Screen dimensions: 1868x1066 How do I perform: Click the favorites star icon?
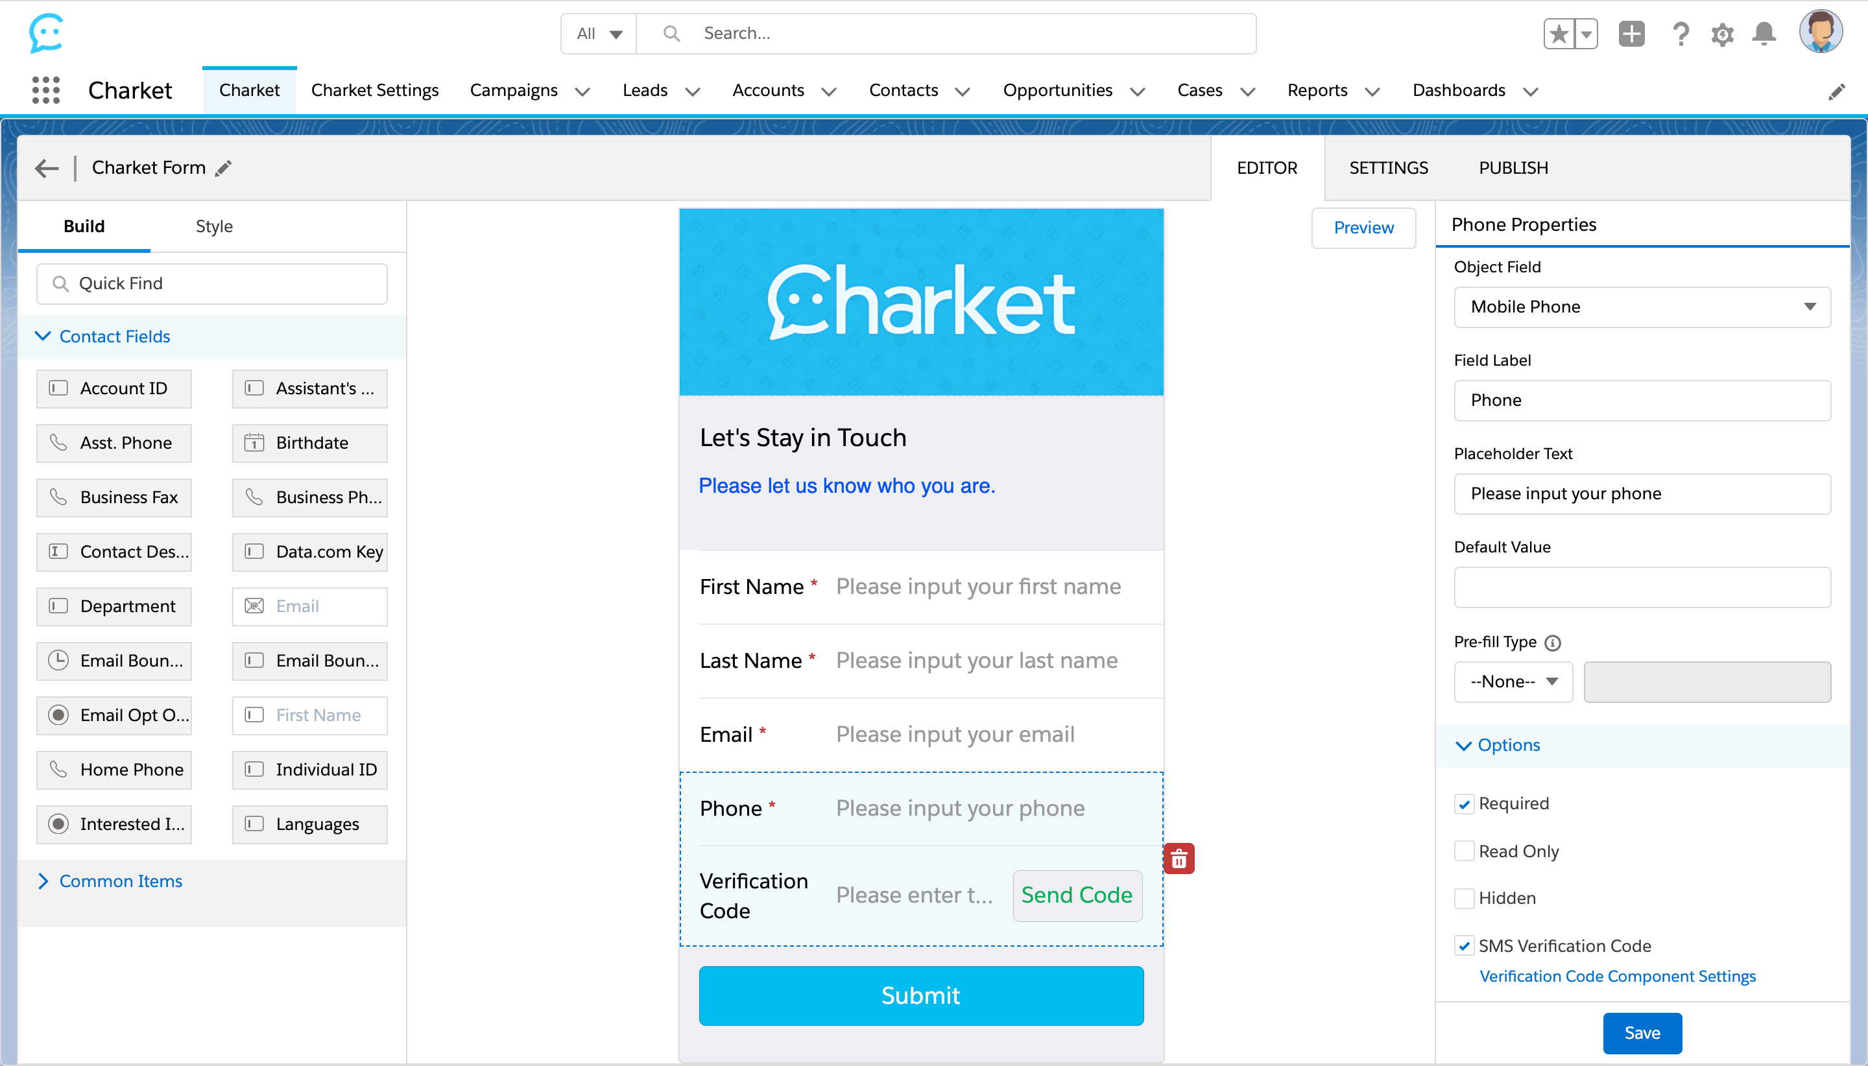coord(1558,34)
